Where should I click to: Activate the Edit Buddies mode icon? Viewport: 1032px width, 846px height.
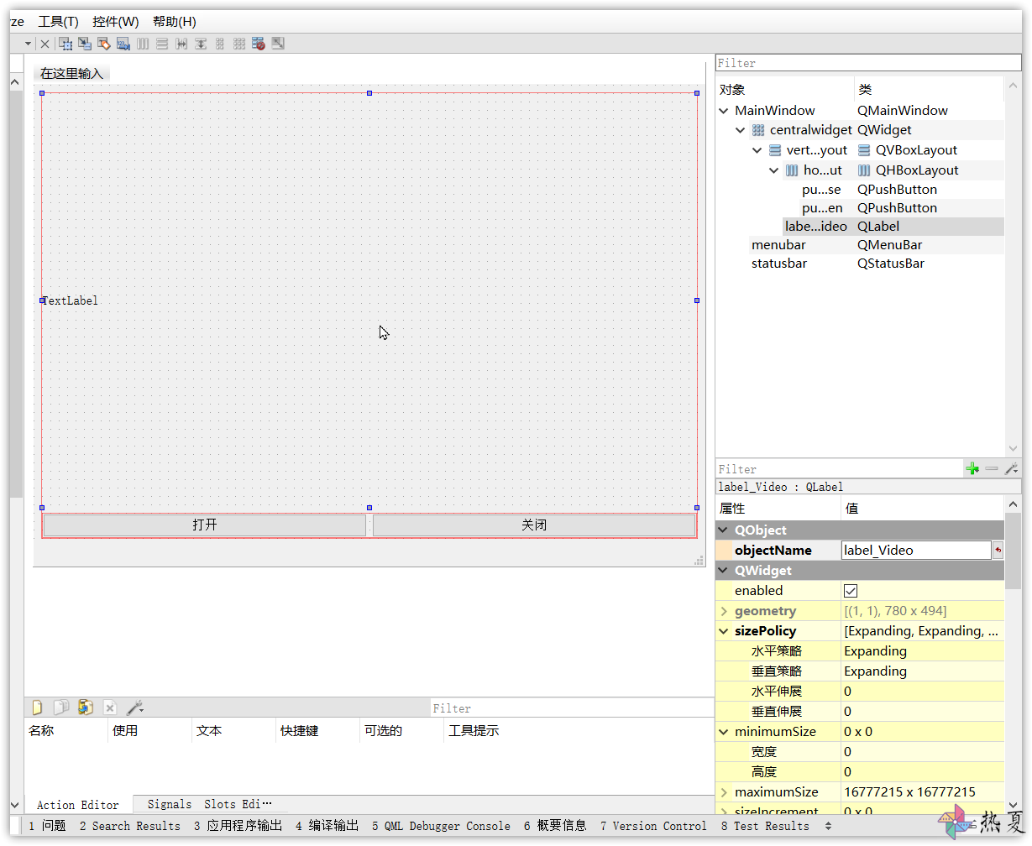[x=104, y=44]
